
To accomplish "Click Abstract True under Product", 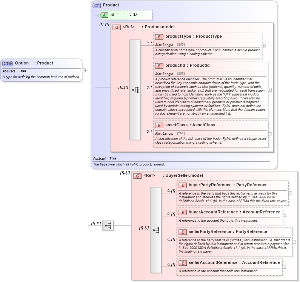I will 105,158.
